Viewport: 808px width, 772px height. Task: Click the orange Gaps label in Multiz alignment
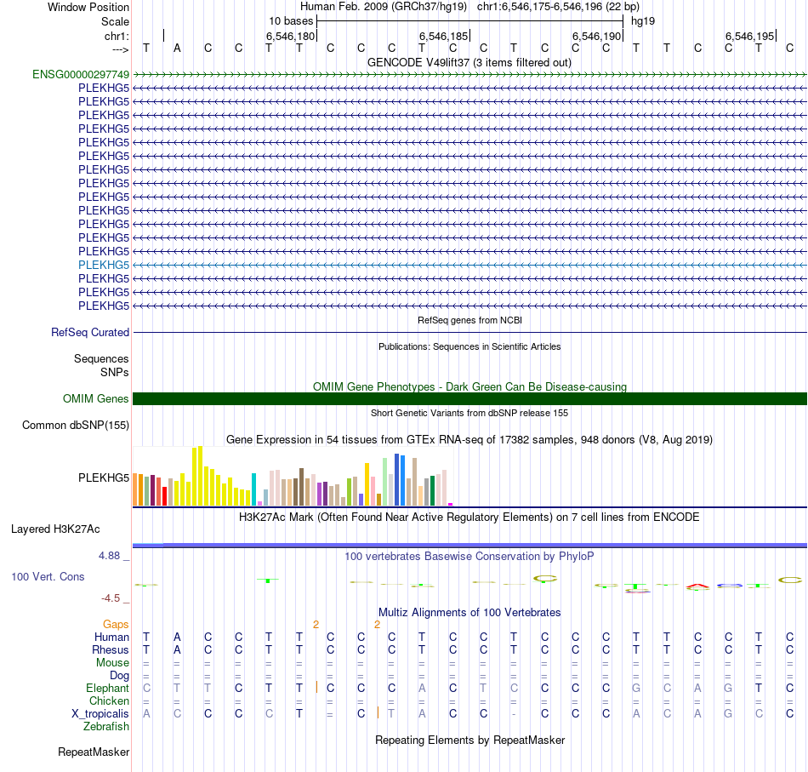(116, 625)
